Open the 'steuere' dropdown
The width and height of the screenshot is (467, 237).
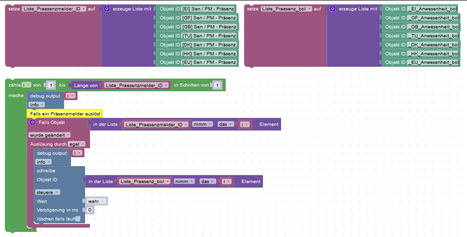pos(47,192)
